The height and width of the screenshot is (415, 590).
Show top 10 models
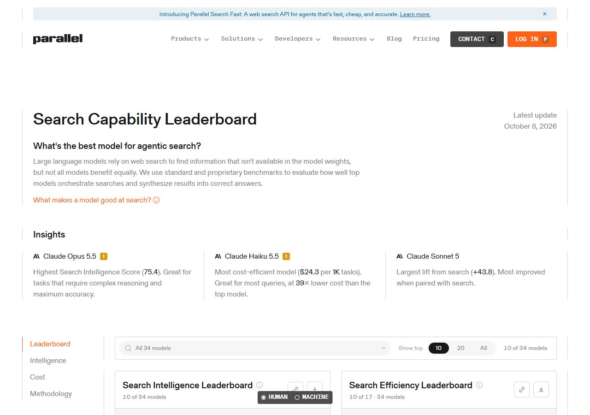[439, 348]
